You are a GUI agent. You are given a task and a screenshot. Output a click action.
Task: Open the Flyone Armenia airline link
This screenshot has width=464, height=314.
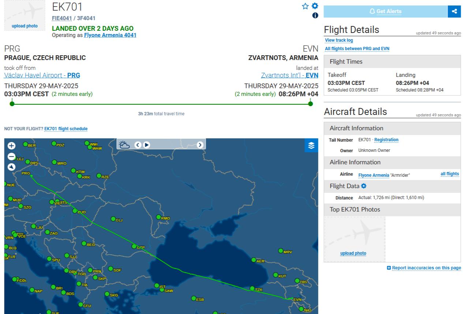tap(374, 175)
